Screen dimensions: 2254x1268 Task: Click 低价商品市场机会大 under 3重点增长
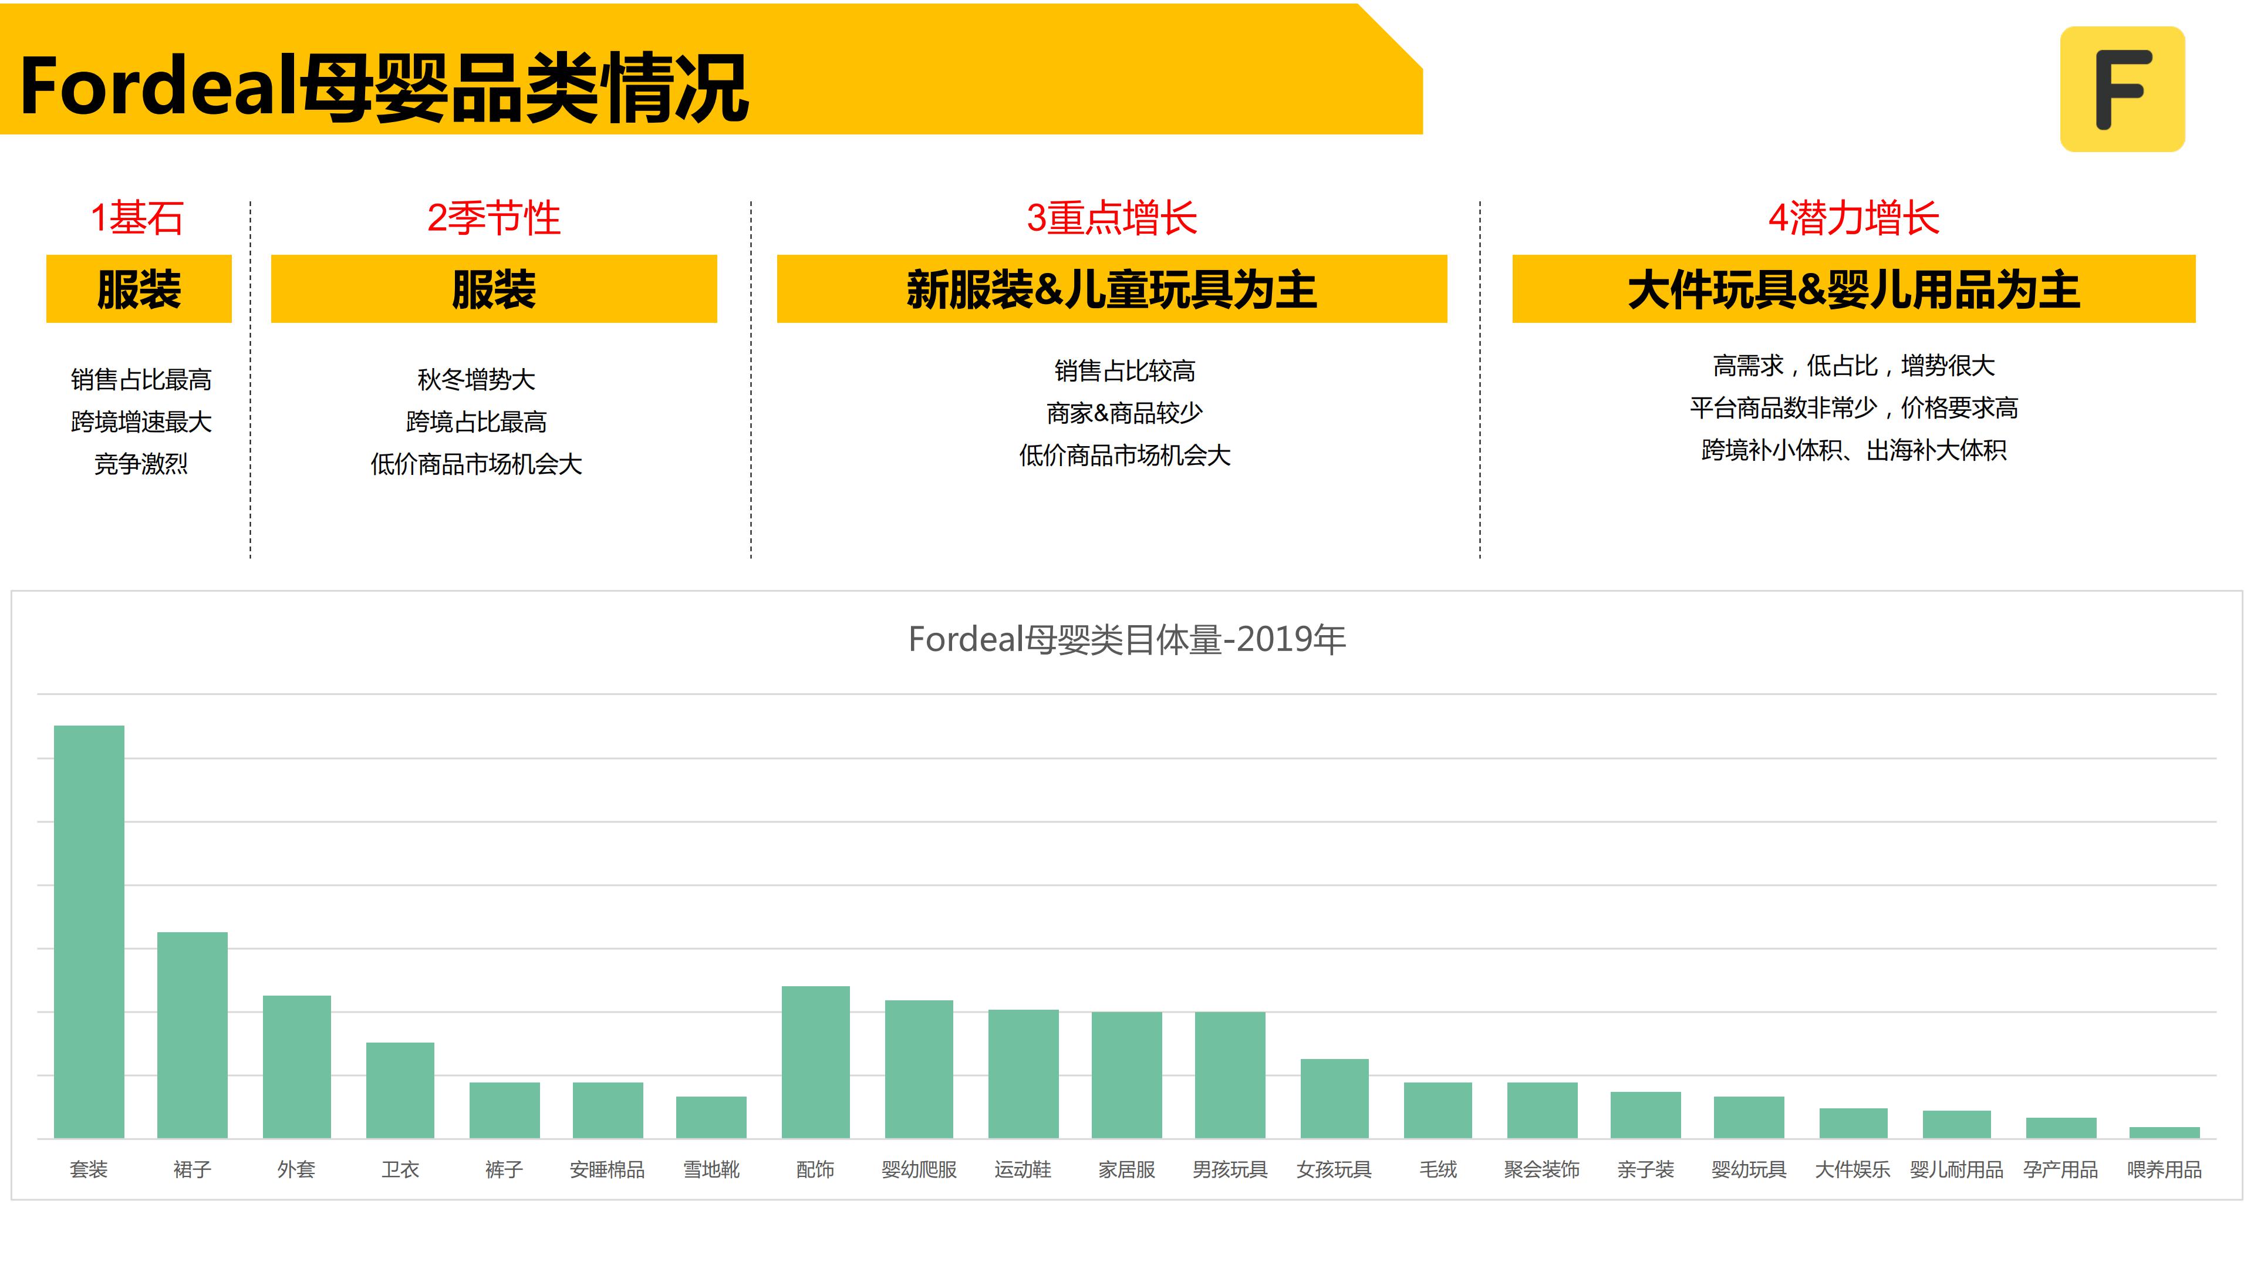click(x=1125, y=455)
